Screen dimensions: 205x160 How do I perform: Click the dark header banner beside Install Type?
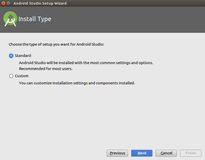click(x=129, y=19)
